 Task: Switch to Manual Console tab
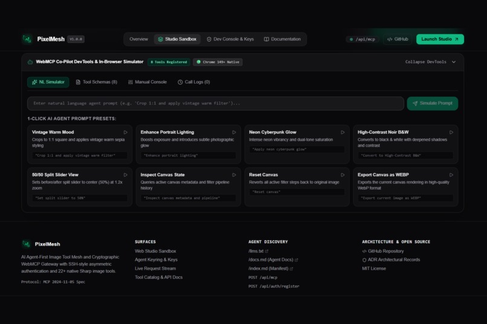tap(147, 82)
